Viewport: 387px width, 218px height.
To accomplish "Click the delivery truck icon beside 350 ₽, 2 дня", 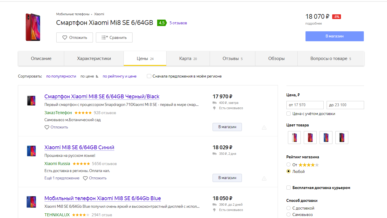I will click(x=215, y=154).
